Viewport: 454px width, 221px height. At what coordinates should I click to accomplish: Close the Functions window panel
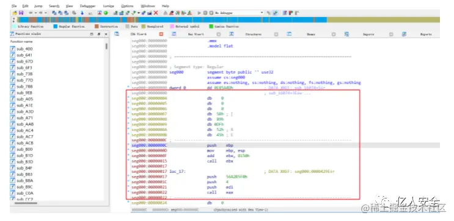click(x=106, y=34)
